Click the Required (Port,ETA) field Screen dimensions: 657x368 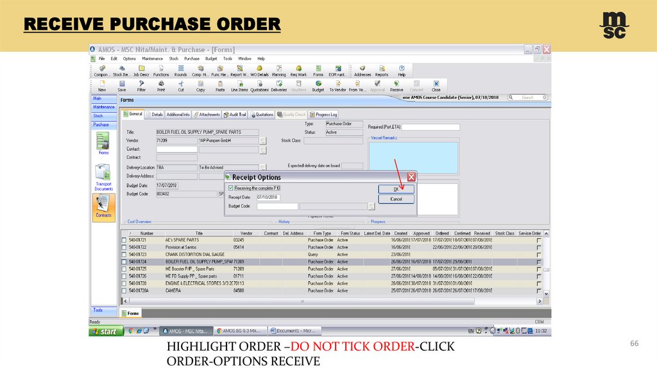coord(431,127)
